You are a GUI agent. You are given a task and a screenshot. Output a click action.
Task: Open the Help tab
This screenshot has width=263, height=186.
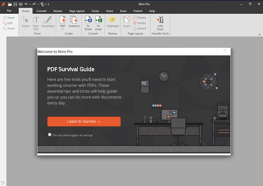(152, 11)
